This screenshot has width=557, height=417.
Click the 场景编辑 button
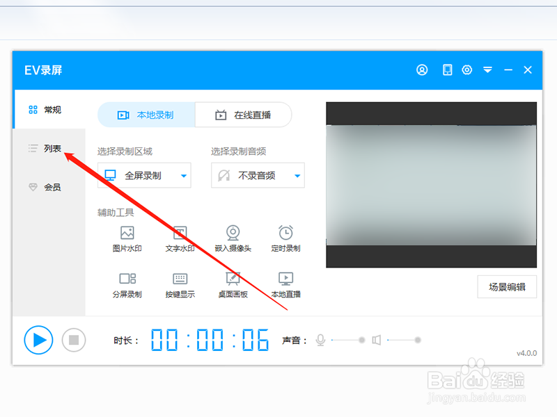pyautogui.click(x=507, y=287)
